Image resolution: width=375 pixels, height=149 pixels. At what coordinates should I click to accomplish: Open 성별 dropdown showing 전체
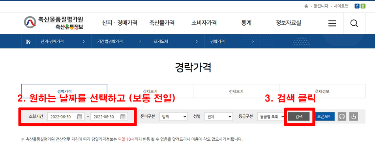[218, 117]
